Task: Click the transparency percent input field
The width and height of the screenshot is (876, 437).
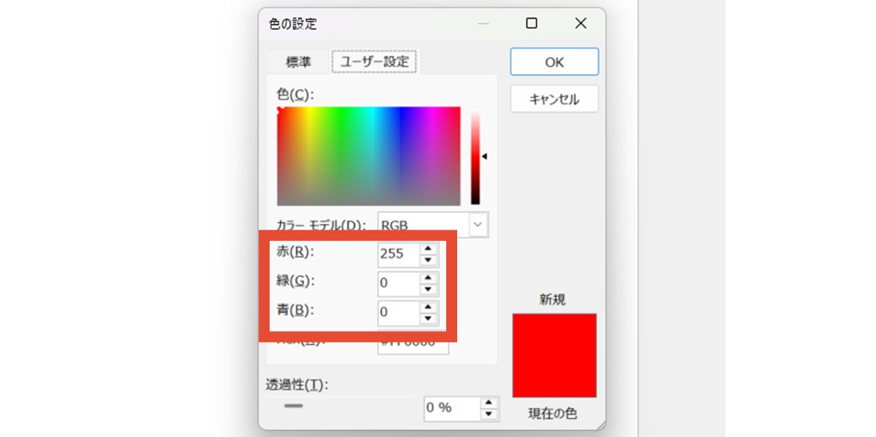Action: coord(450,408)
